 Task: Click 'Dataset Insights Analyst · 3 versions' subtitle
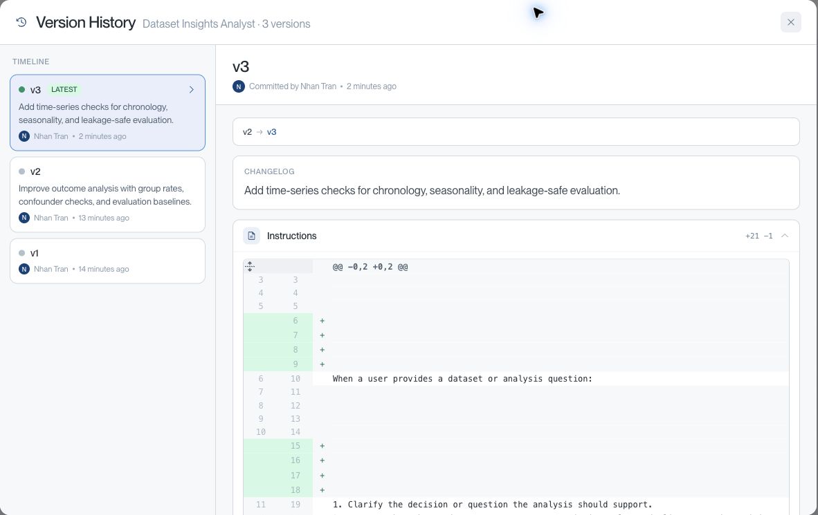pyautogui.click(x=226, y=24)
